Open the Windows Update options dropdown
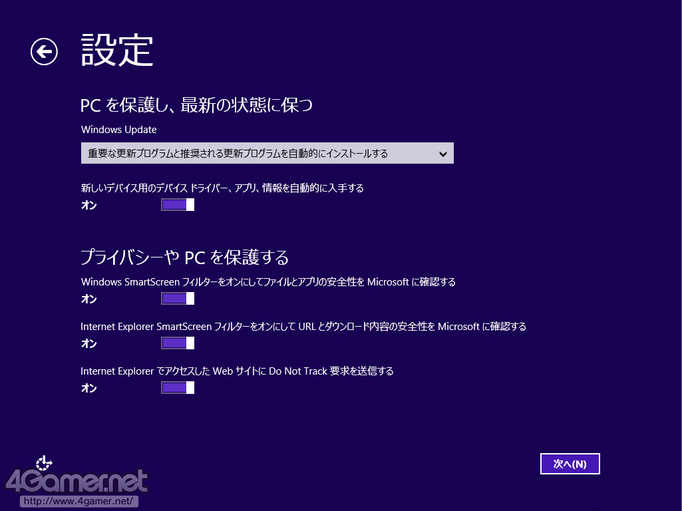The image size is (682, 511). (x=267, y=153)
